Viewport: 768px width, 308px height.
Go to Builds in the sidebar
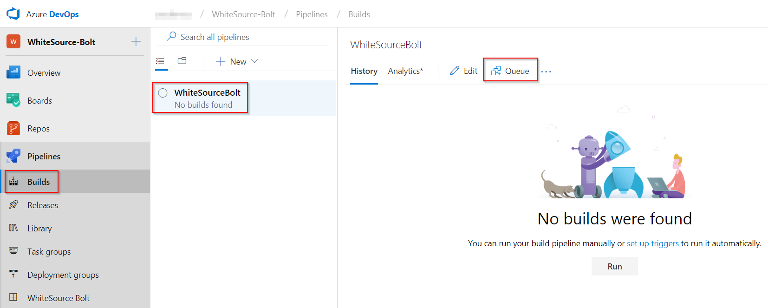click(x=39, y=182)
